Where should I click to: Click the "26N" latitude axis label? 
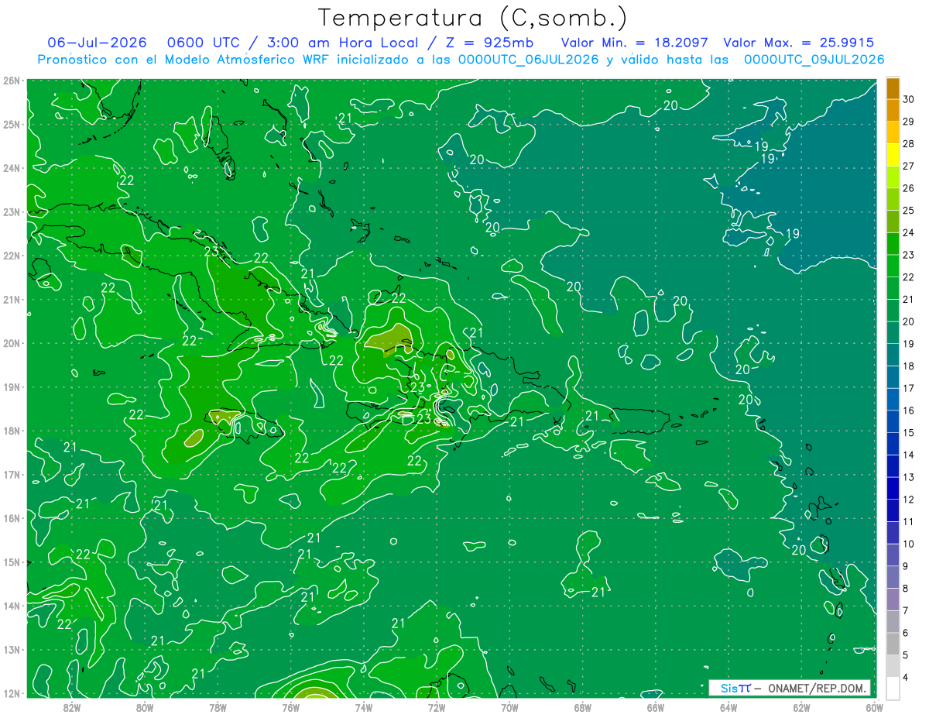click(11, 81)
